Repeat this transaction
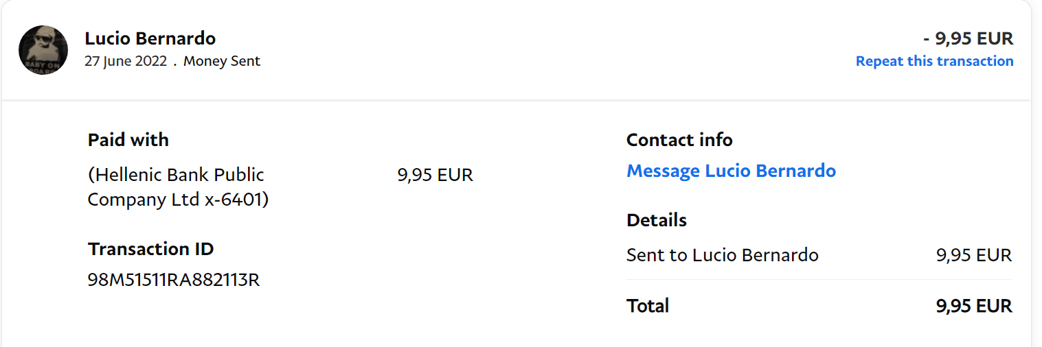The image size is (1042, 347). (934, 61)
